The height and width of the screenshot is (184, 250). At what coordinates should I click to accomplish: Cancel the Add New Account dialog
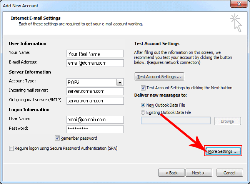pos(230,173)
